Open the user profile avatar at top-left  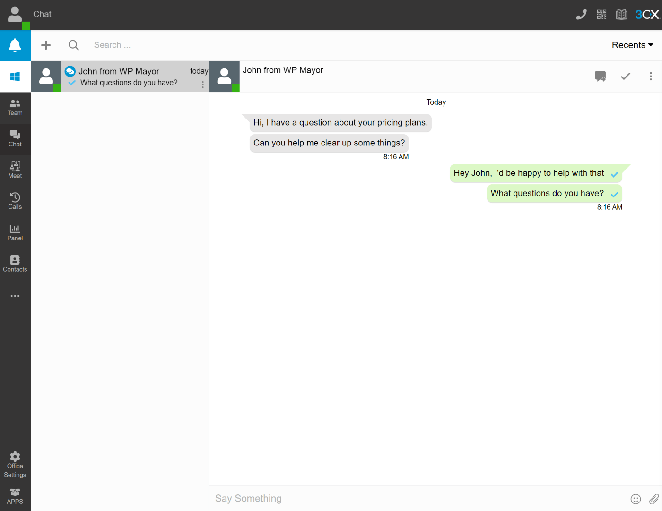pyautogui.click(x=15, y=15)
